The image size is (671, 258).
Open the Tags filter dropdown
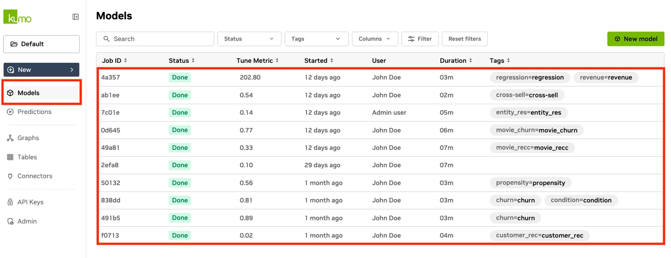click(317, 39)
